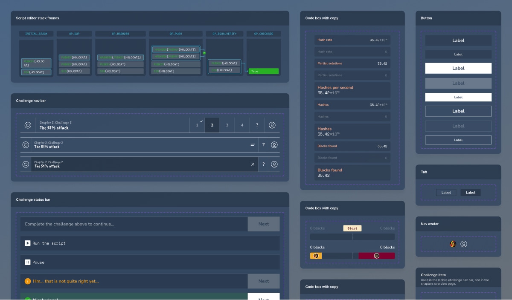
Task: Click the holocat avatar in the Nav avatar panel
Action: [453, 244]
